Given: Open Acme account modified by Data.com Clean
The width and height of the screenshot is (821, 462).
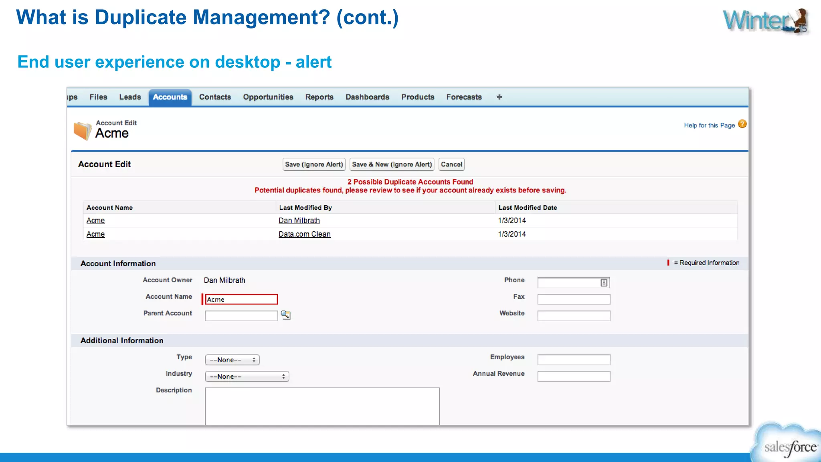Looking at the screenshot, I should 95,234.
